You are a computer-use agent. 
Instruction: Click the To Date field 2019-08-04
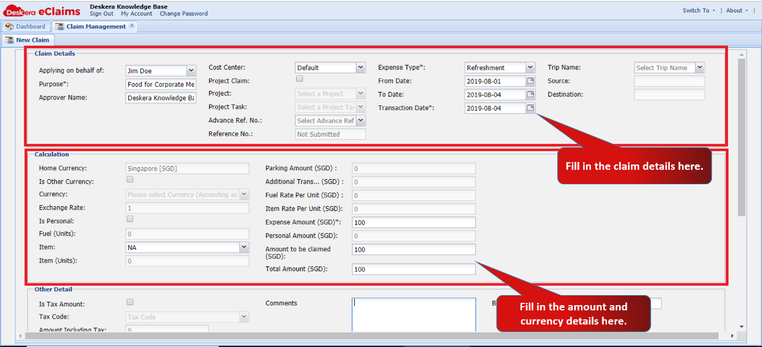tap(495, 94)
